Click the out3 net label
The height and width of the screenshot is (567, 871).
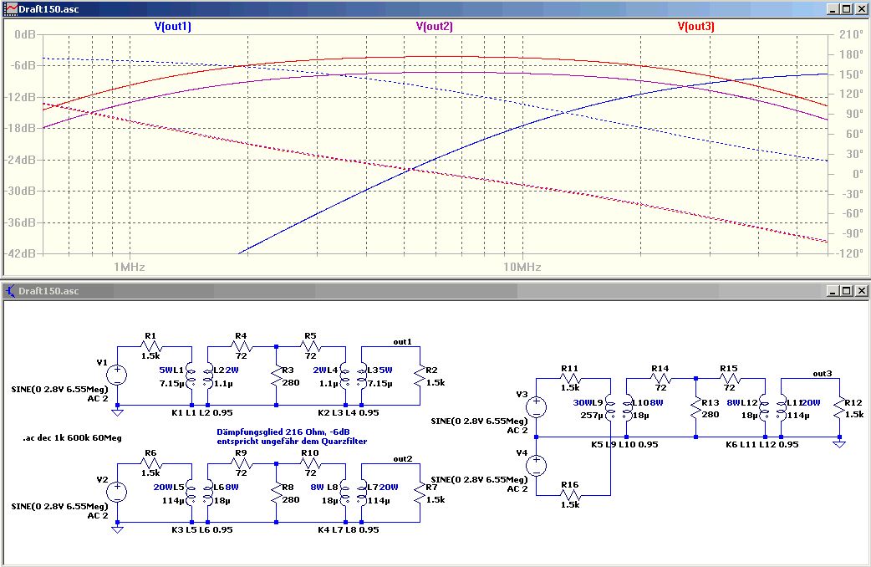click(823, 374)
